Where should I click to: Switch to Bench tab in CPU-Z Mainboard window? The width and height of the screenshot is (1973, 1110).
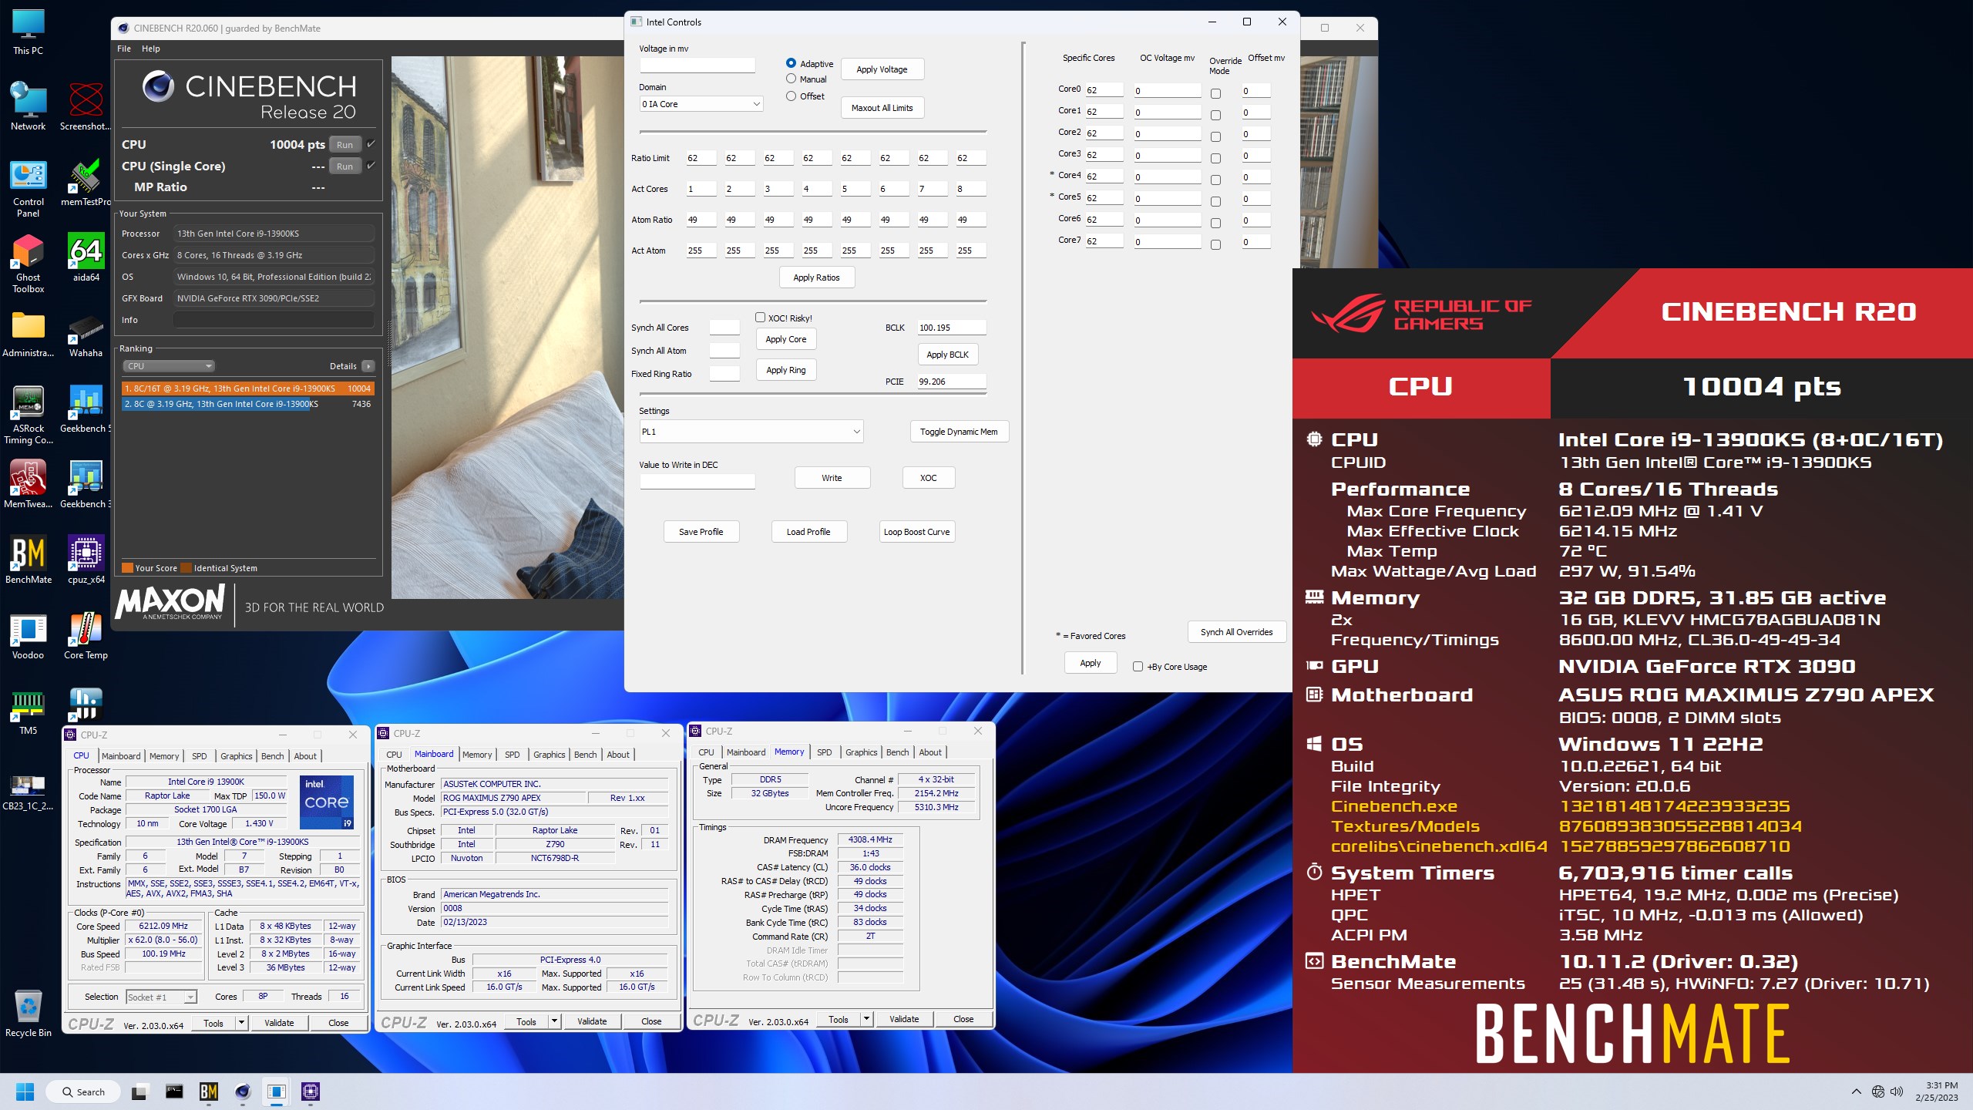[586, 755]
